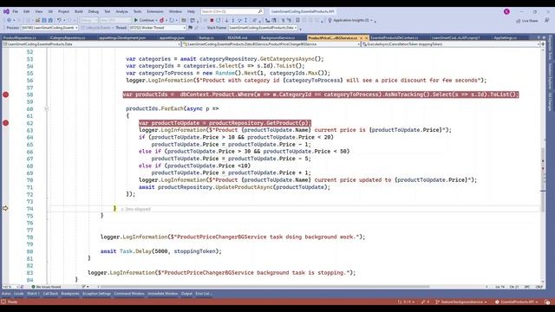Click the Undo toolbar icon
The width and height of the screenshot is (555, 312).
[59, 20]
